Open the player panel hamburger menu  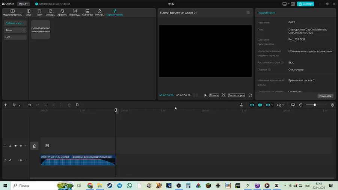coord(248,12)
